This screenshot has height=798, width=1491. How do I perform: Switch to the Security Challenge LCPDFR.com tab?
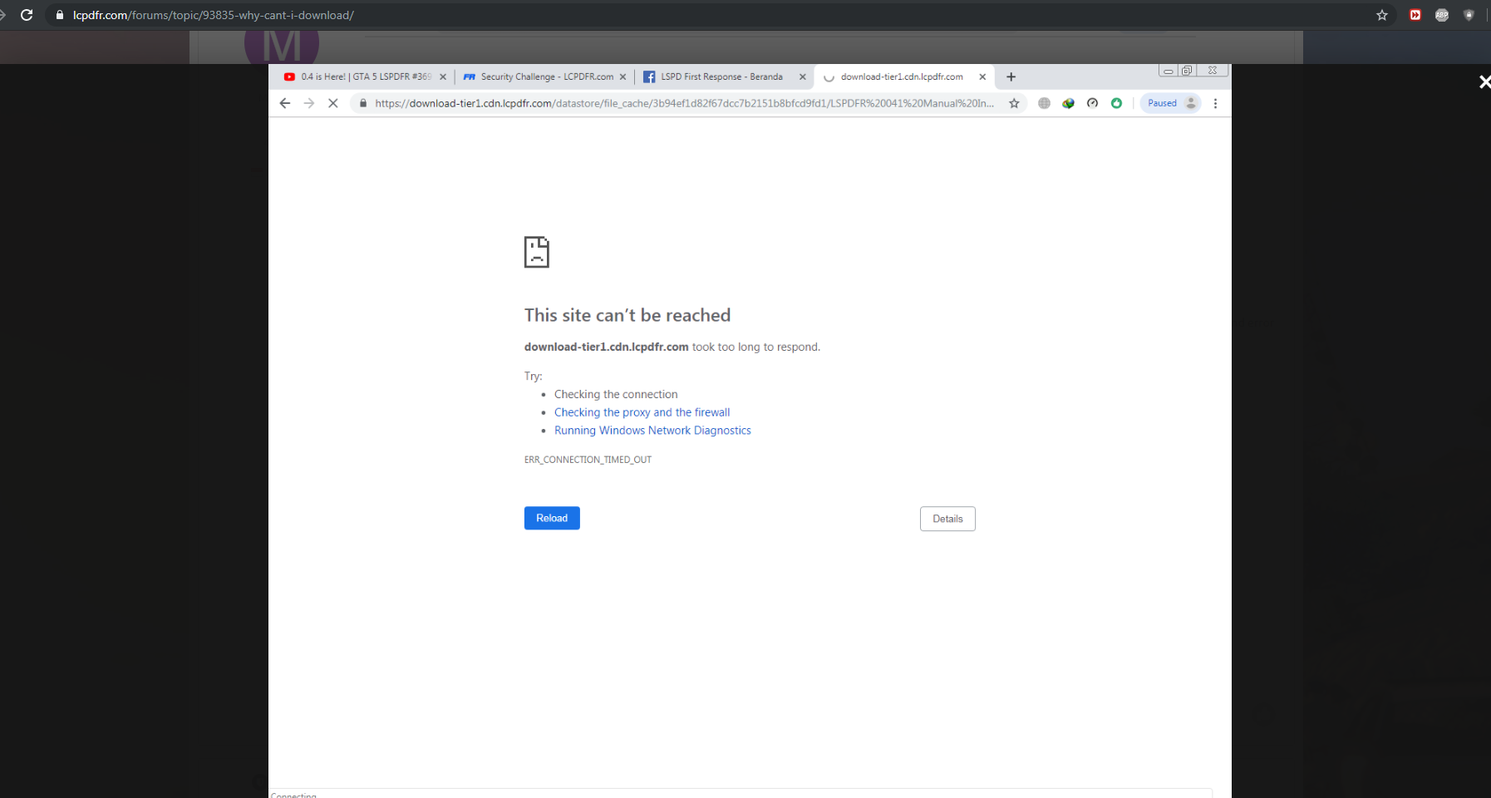coord(544,76)
